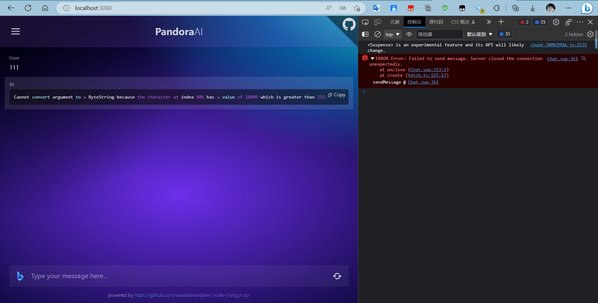
Task: Select the user message text 111
Action: (x=14, y=67)
